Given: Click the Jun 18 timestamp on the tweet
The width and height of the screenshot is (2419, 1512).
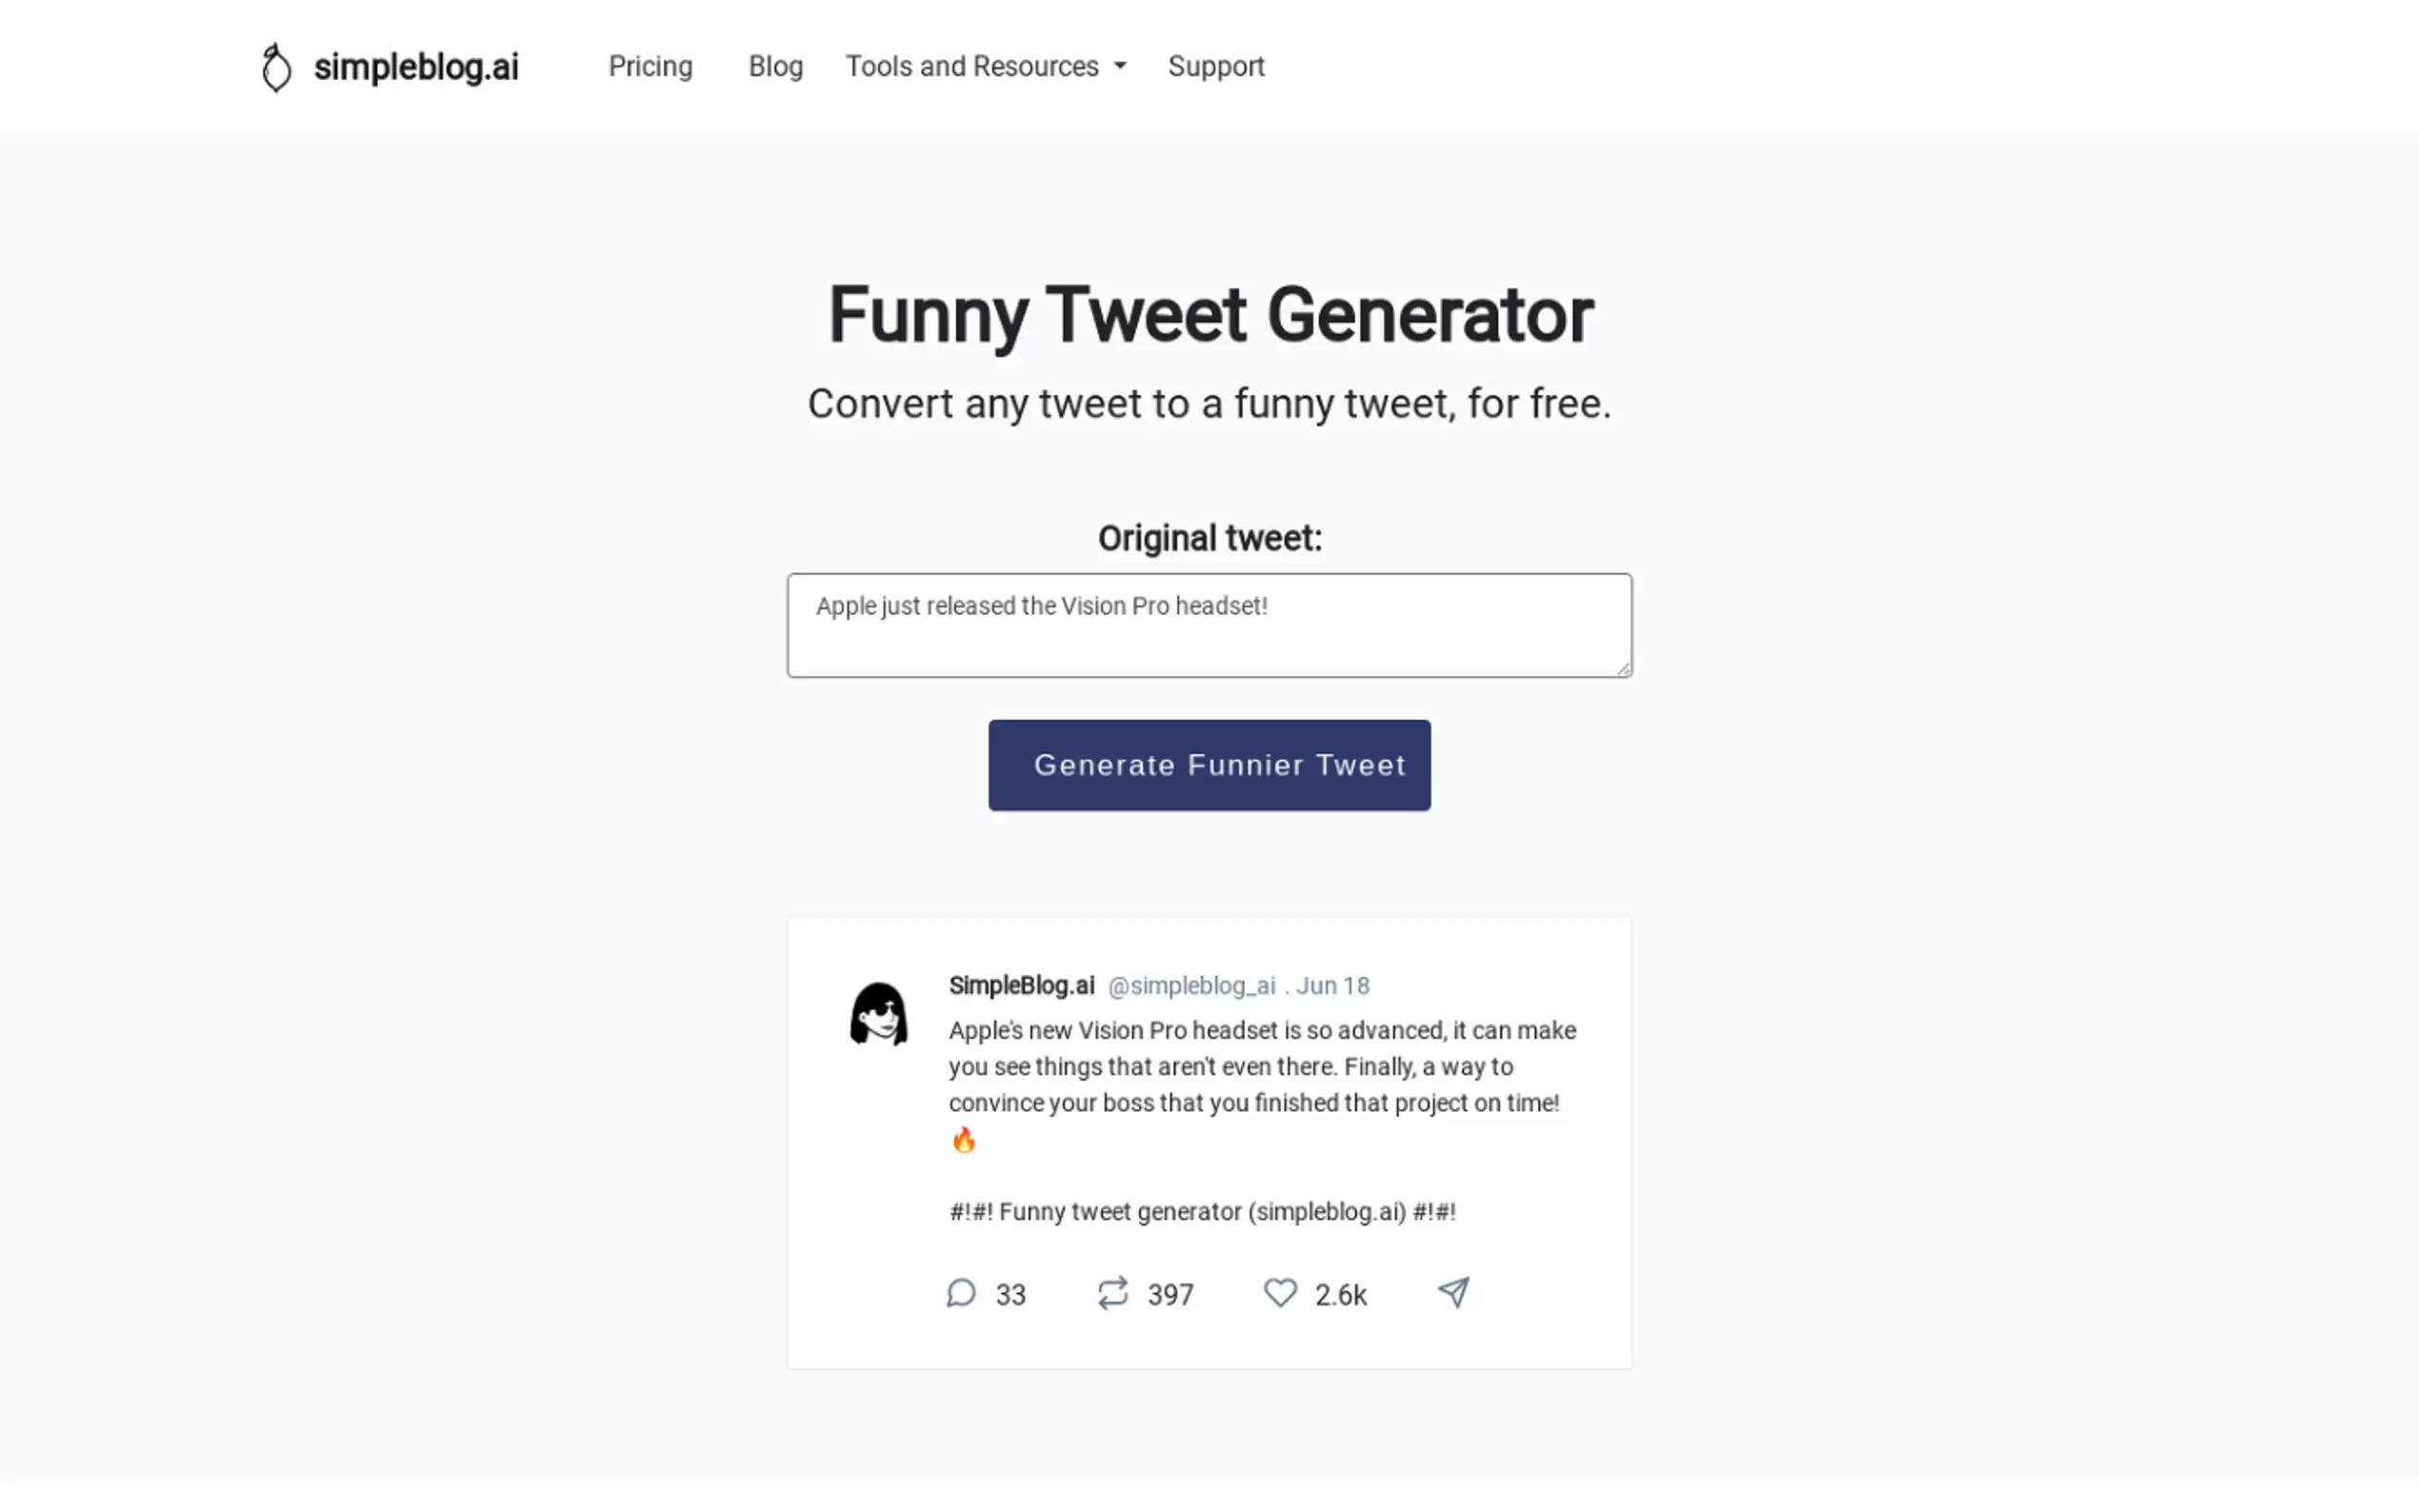Looking at the screenshot, I should click(x=1332, y=985).
